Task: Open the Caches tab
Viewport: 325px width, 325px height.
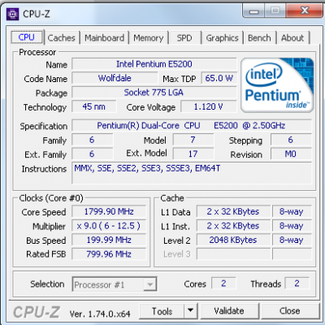Action: click(61, 38)
